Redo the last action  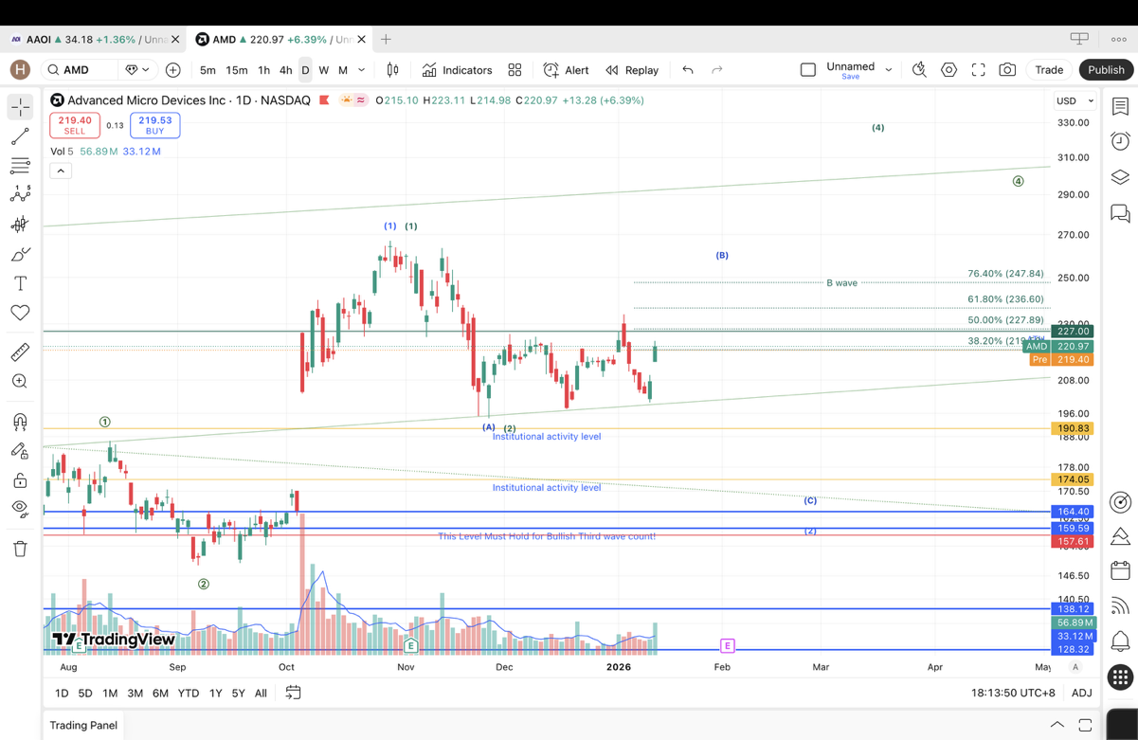point(717,70)
